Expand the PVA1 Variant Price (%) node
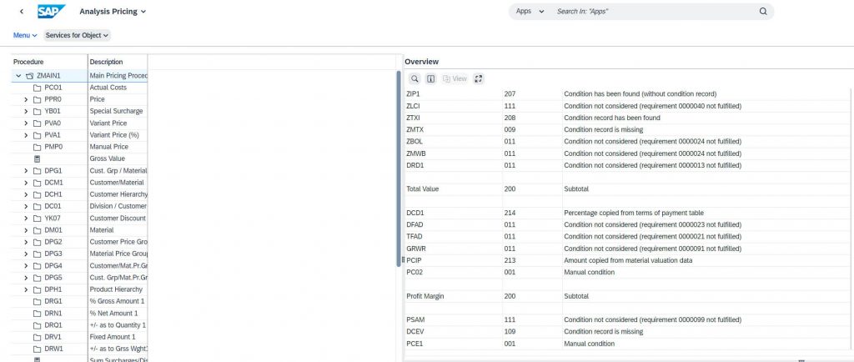The image size is (854, 362). pos(26,135)
